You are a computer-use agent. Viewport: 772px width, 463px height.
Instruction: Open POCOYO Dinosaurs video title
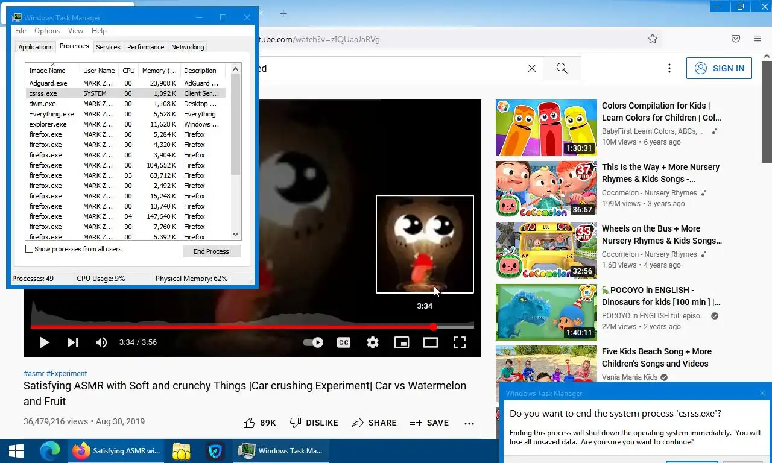coord(661,296)
